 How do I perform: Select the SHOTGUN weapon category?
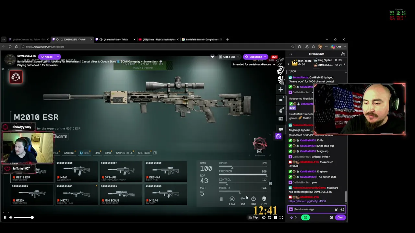coord(144,153)
